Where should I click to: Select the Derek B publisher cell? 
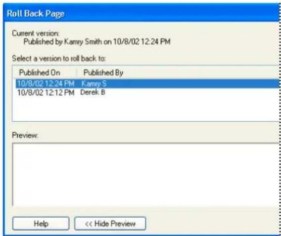pos(92,92)
